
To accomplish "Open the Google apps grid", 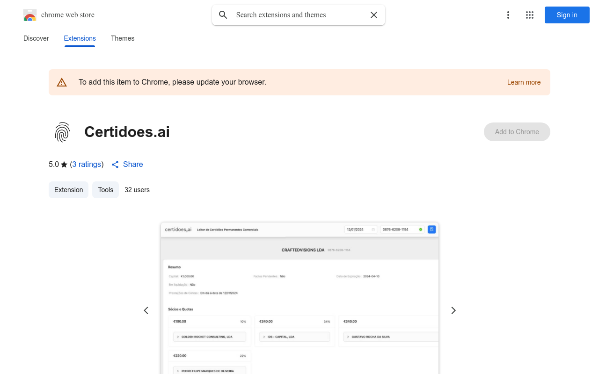I will click(x=530, y=15).
